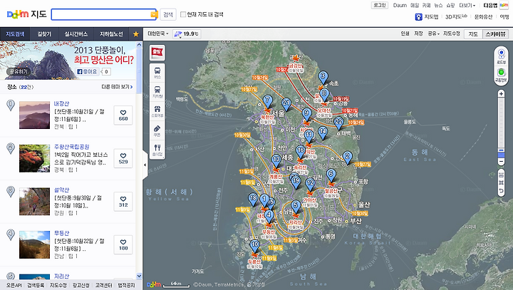This screenshot has height=290, width=513.
Task: Click map pin number 10 near 두륜산
Action: pos(255,246)
